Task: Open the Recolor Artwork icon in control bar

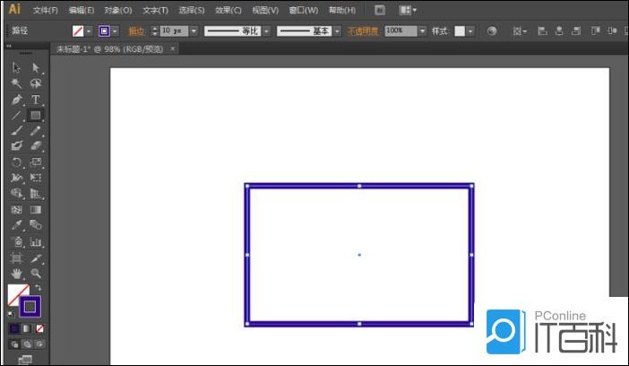Action: pyautogui.click(x=492, y=30)
